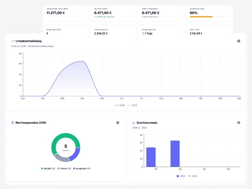Click the Aug label on the chart axis
252x189 pixels.
click(161, 98)
